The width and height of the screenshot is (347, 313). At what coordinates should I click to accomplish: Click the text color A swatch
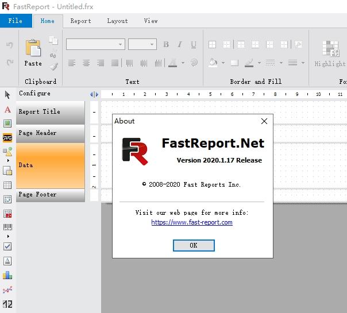click(172, 63)
